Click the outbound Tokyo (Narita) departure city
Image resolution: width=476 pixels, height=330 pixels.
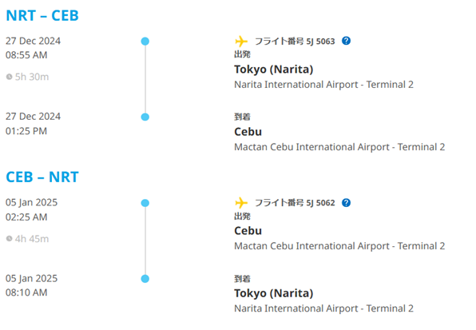pyautogui.click(x=273, y=70)
